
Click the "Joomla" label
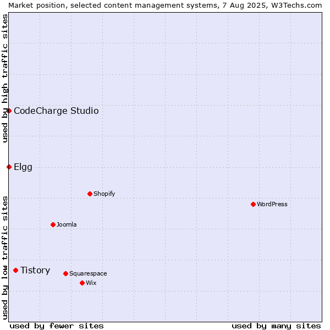67,224
